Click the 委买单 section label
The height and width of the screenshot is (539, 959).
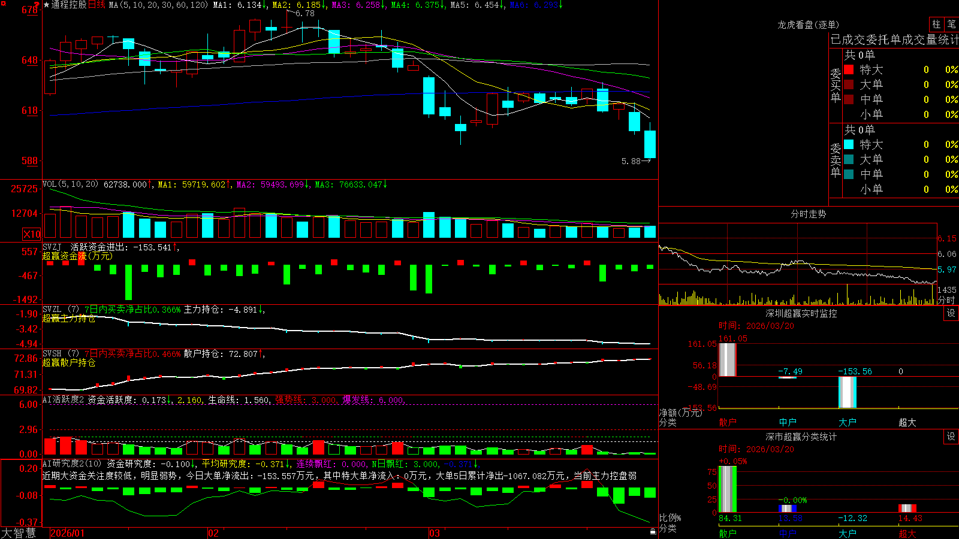[x=836, y=85]
